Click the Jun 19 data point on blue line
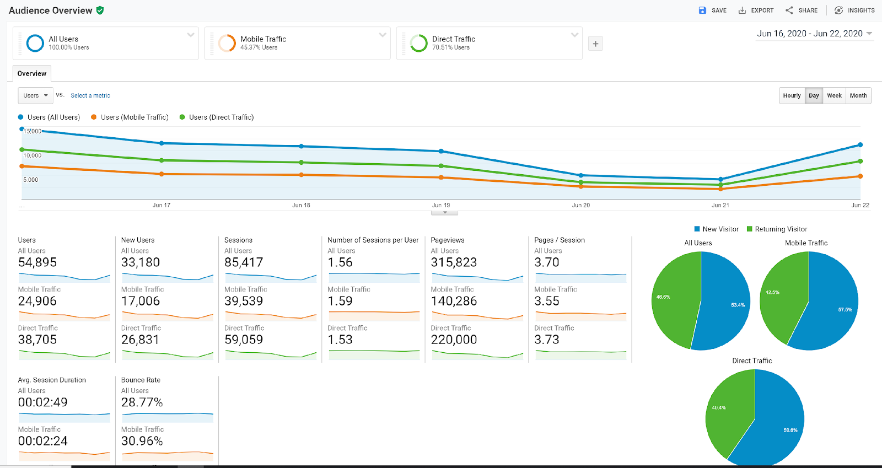The height and width of the screenshot is (468, 882). [441, 151]
